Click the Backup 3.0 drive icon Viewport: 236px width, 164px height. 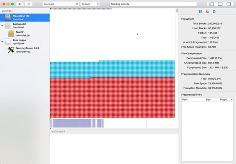pos(8,26)
